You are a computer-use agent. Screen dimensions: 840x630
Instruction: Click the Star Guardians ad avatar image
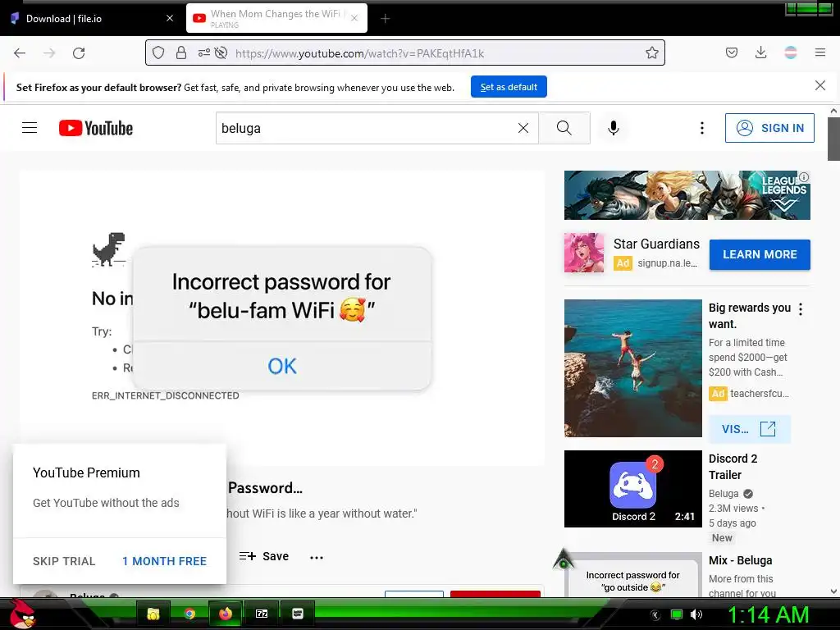tap(583, 253)
